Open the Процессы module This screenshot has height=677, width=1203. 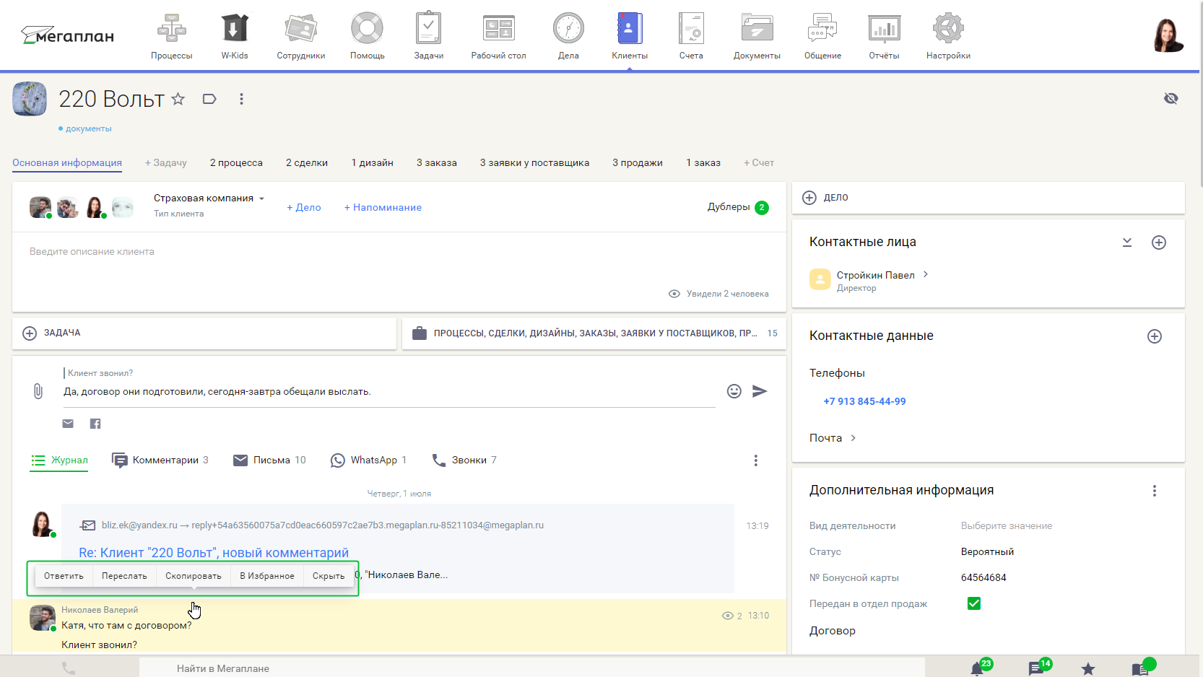pyautogui.click(x=172, y=36)
